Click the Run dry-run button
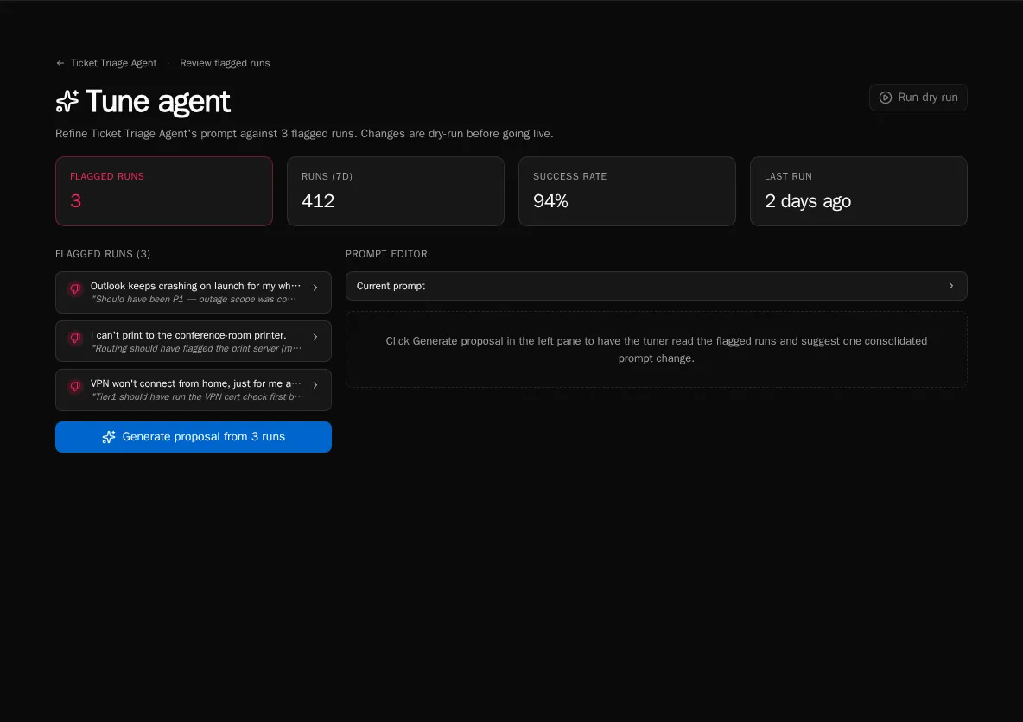The width and height of the screenshot is (1023, 722). tap(918, 98)
